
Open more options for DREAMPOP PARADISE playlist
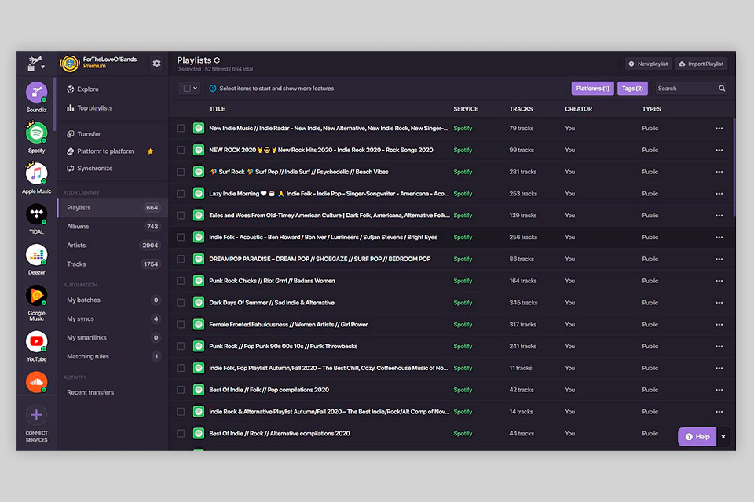[x=719, y=259]
